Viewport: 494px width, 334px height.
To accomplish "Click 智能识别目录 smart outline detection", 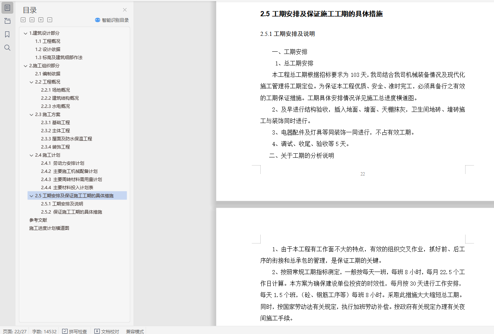I will 112,20.
